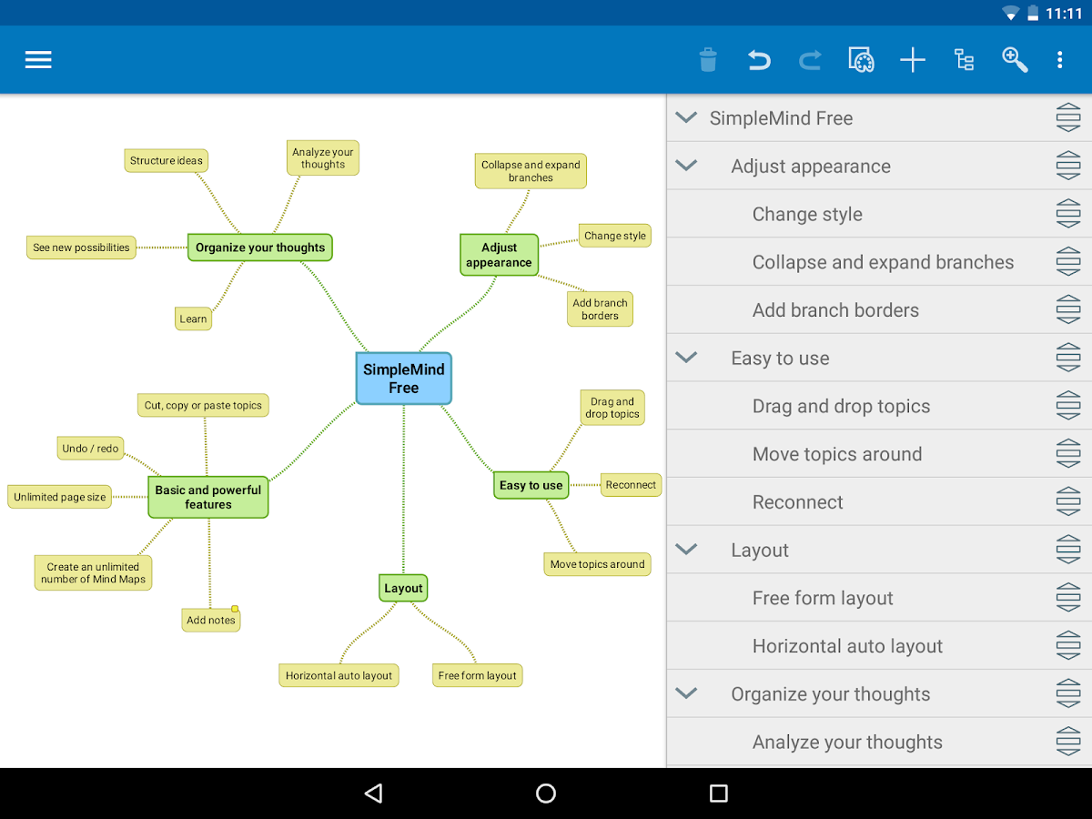Open the hamburger navigation menu
This screenshot has height=819, width=1092.
pos(38,60)
